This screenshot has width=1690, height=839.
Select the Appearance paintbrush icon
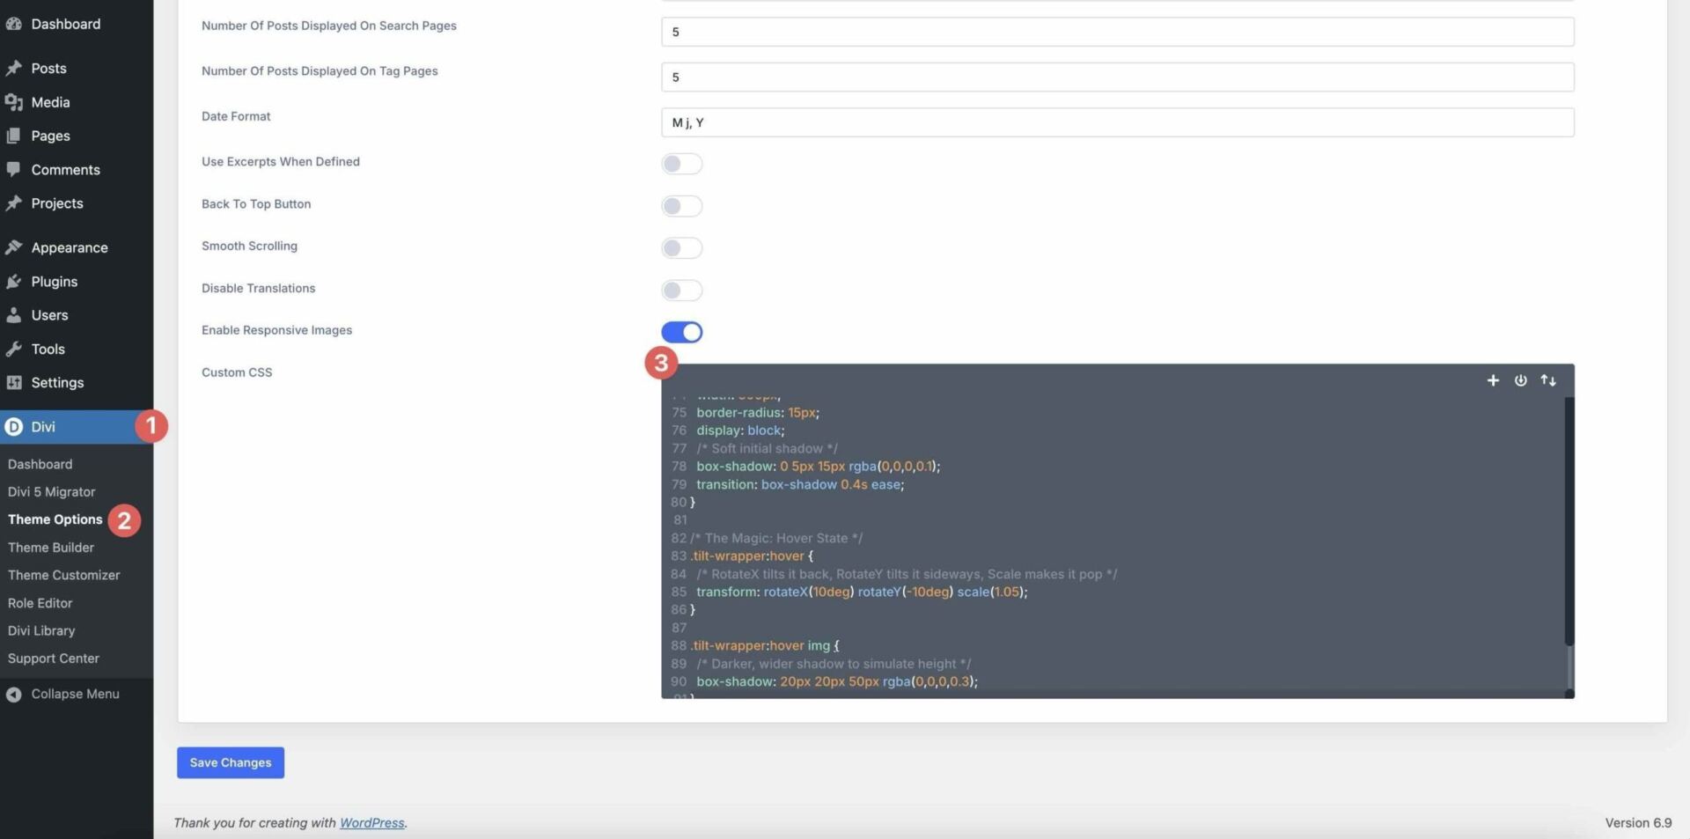click(x=13, y=247)
